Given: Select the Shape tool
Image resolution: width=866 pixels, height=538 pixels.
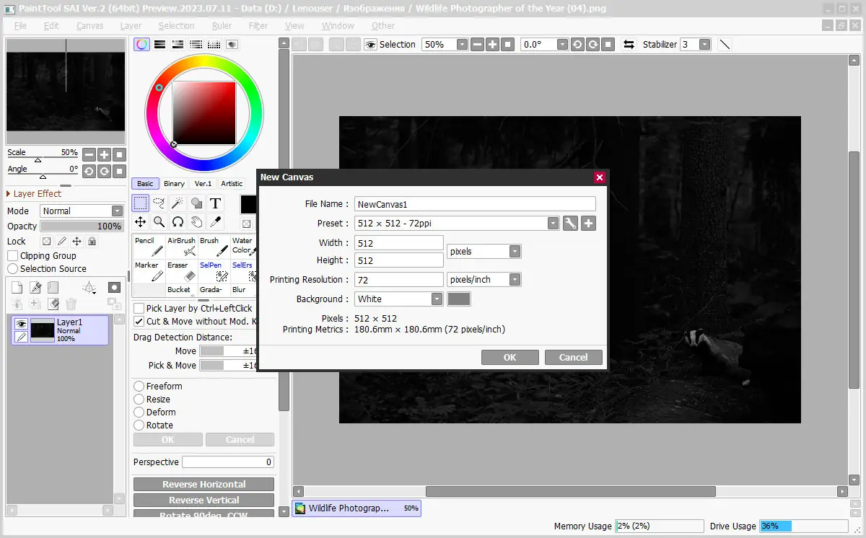Looking at the screenshot, I should pyautogui.click(x=196, y=203).
